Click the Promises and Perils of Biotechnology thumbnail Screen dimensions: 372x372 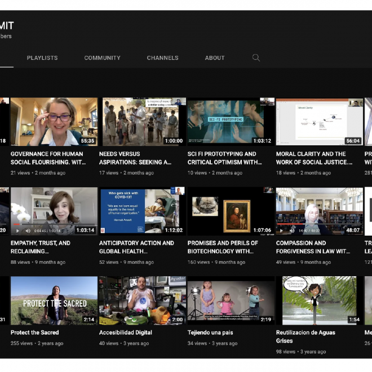coord(231,211)
